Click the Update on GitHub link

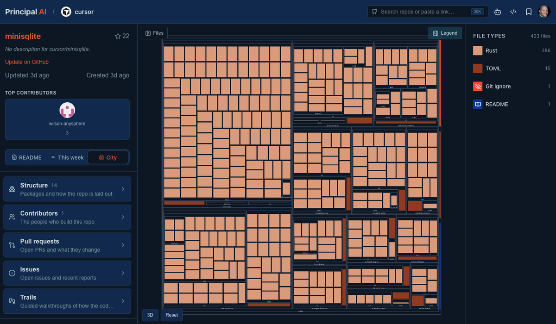(27, 62)
